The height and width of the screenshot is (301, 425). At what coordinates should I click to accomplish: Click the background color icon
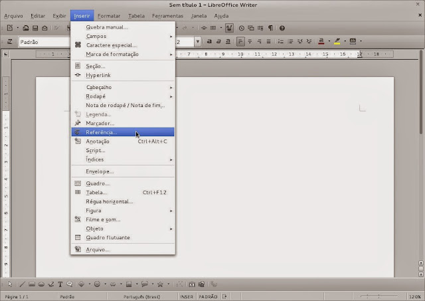coord(353,41)
